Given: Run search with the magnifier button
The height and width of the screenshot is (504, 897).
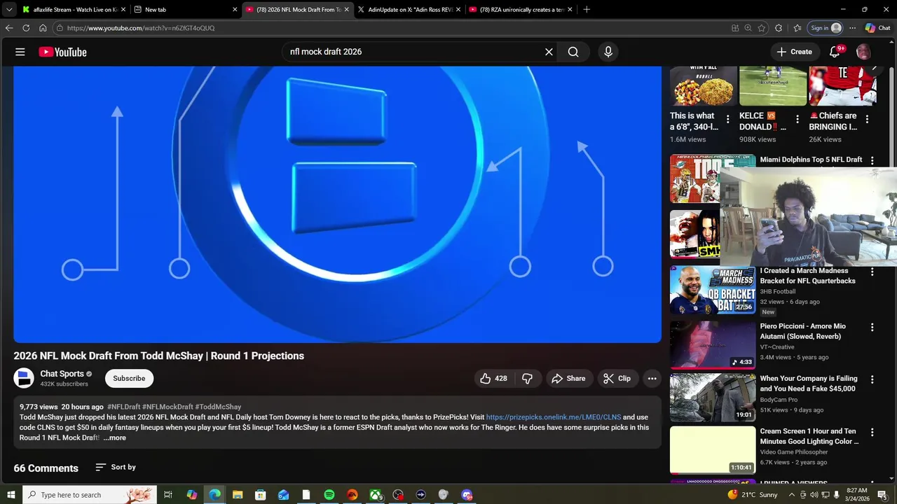Looking at the screenshot, I should (x=573, y=52).
